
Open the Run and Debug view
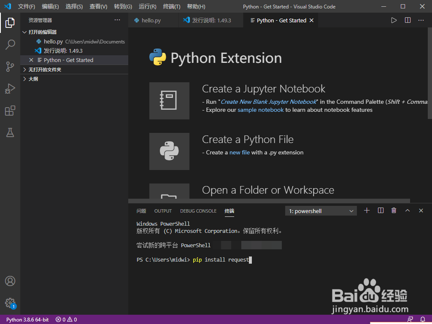[x=10, y=89]
